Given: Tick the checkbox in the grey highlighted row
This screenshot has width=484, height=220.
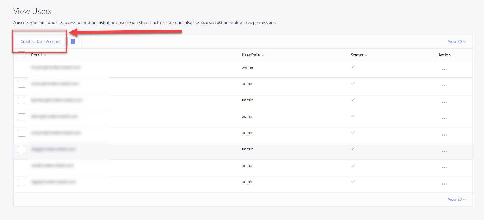Looking at the screenshot, I should 22,150.
